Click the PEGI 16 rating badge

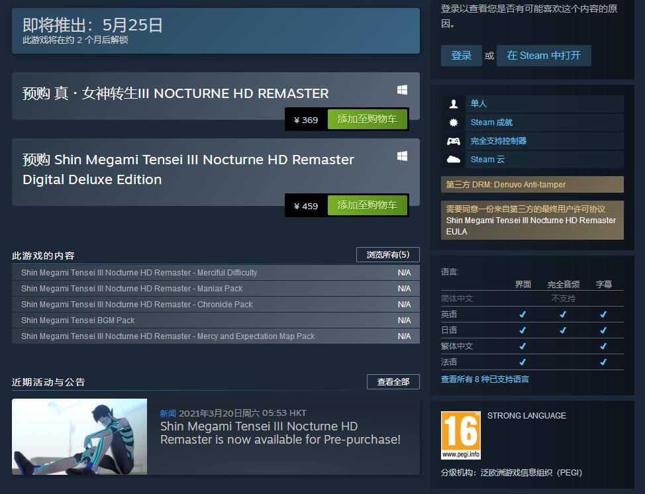coord(461,435)
